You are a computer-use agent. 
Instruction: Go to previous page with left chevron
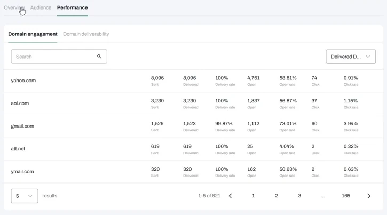(230, 196)
